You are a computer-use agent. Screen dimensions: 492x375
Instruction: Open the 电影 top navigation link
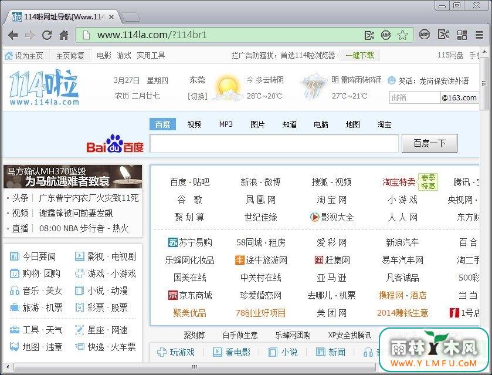tap(104, 56)
